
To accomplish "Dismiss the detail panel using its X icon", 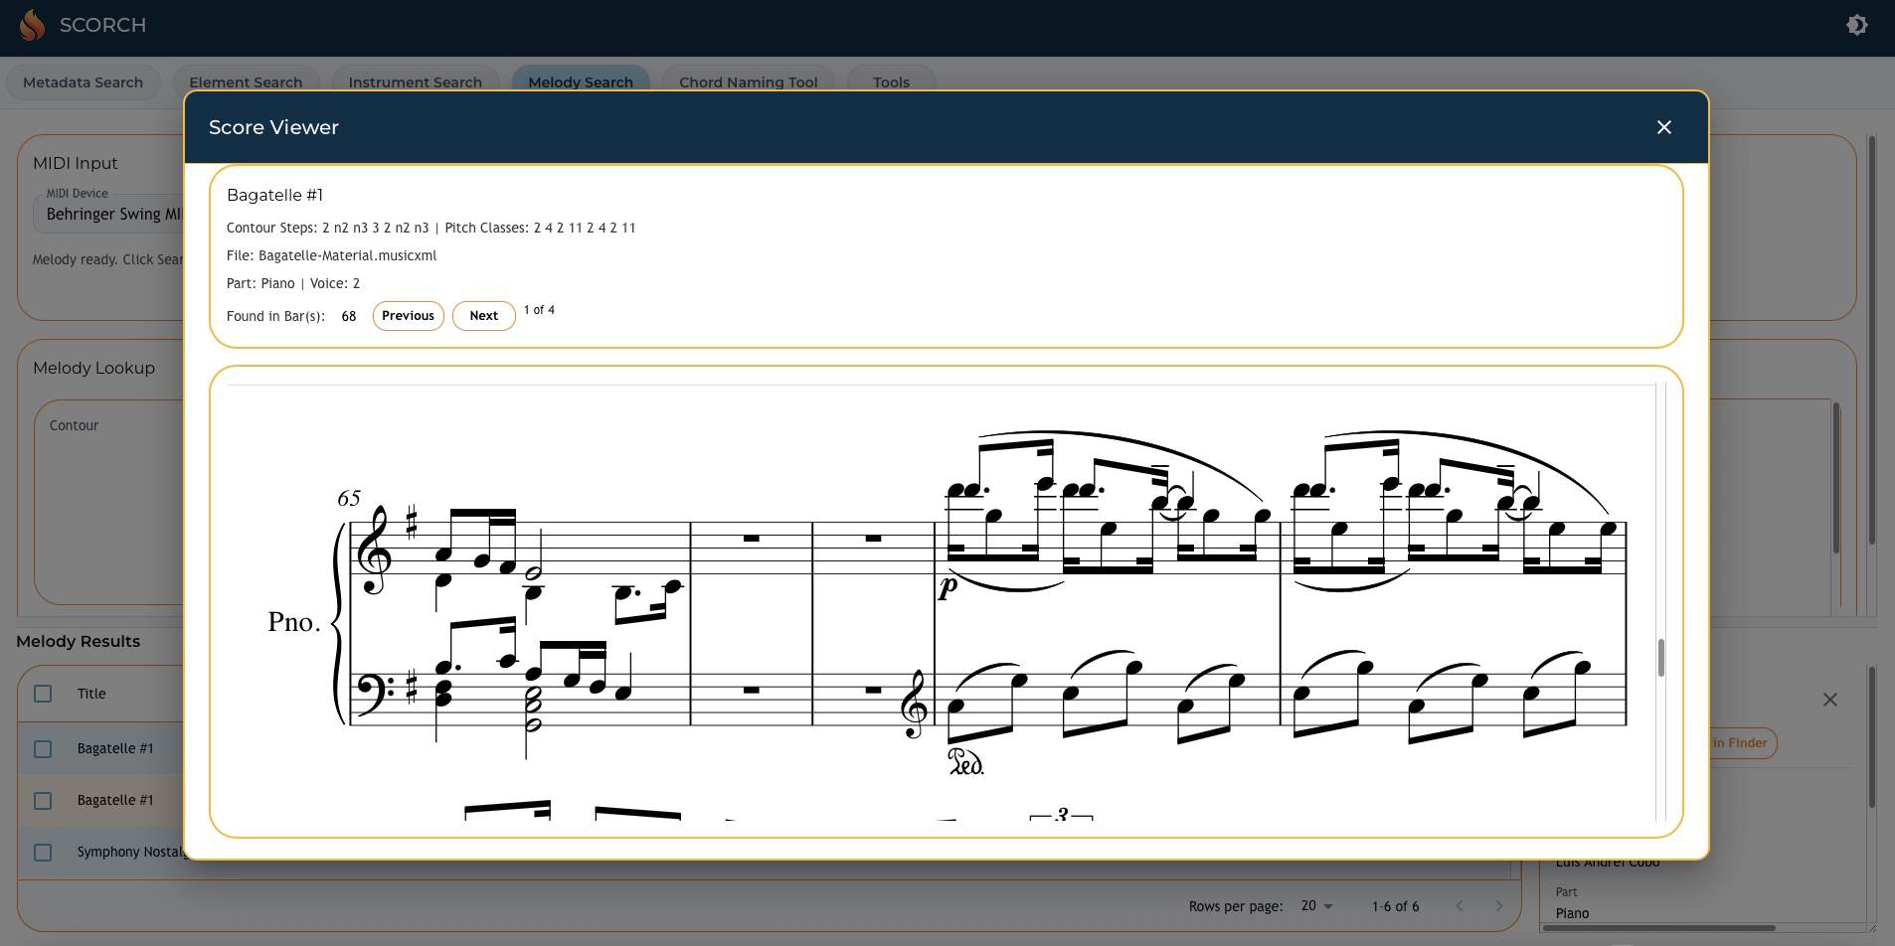I will point(1830,700).
